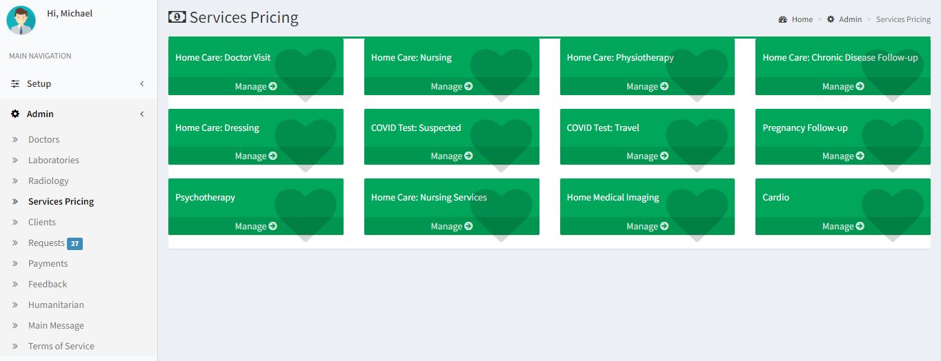Click the dashboard icon beside Home breadcrumb
The image size is (941, 361).
(783, 19)
